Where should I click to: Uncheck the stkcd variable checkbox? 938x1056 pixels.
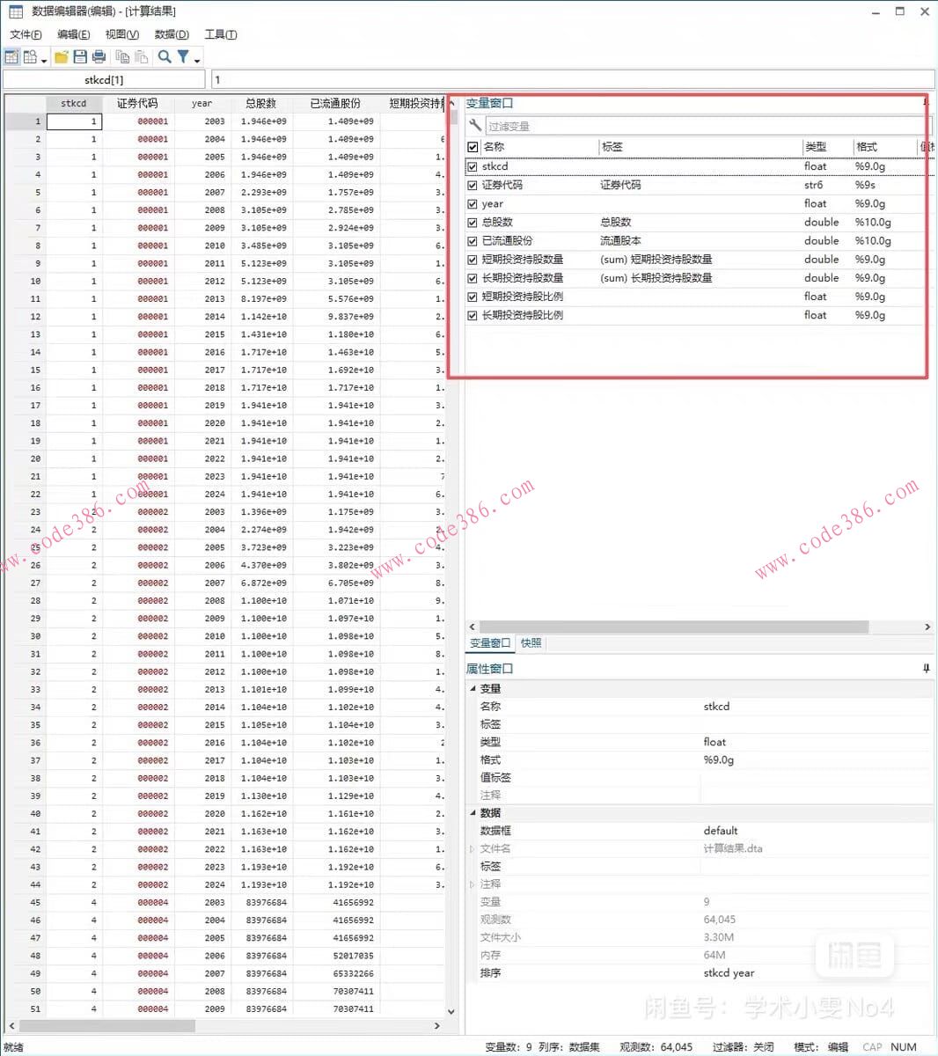click(473, 166)
